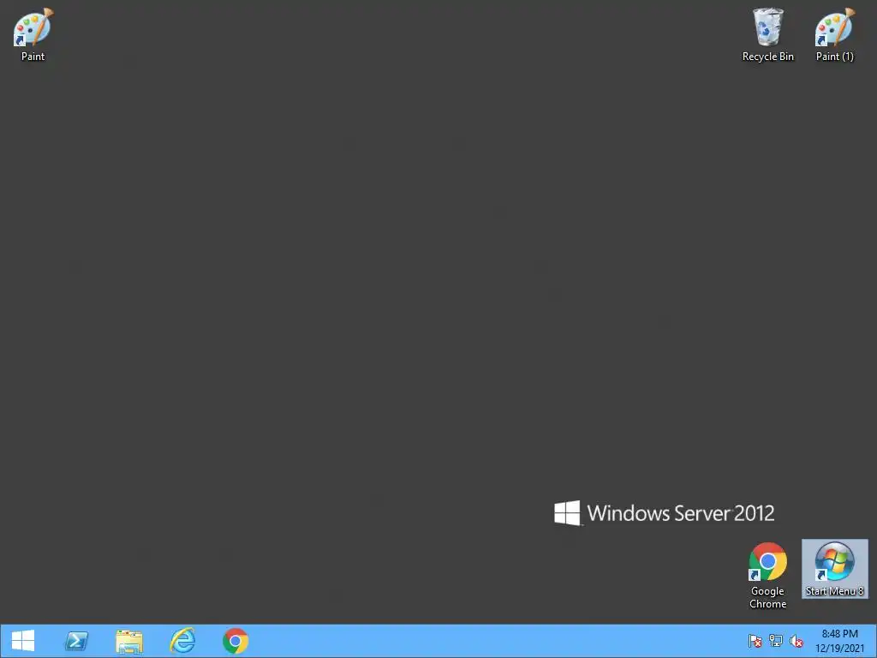Select the Recycle Bin icon
The height and width of the screenshot is (658, 877).
(x=768, y=34)
